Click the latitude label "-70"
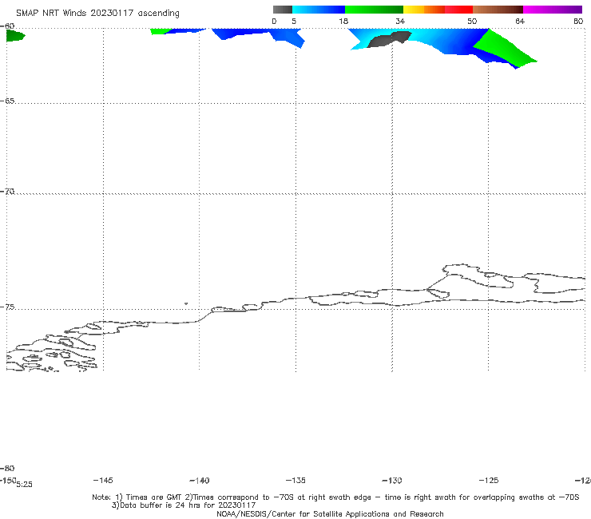This screenshot has height=519, width=591. point(7,191)
